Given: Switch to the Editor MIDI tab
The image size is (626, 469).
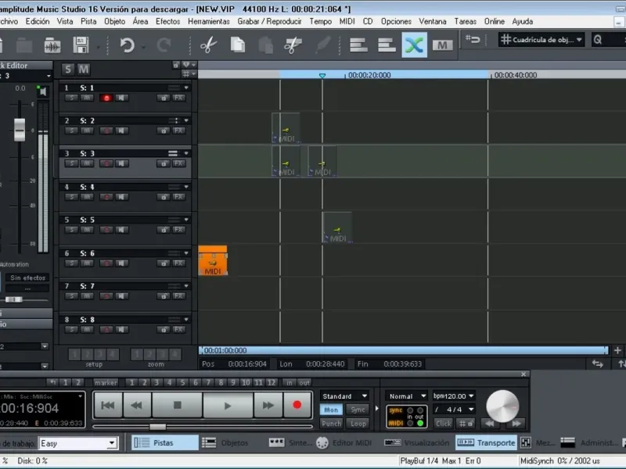Looking at the screenshot, I should tap(348, 443).
